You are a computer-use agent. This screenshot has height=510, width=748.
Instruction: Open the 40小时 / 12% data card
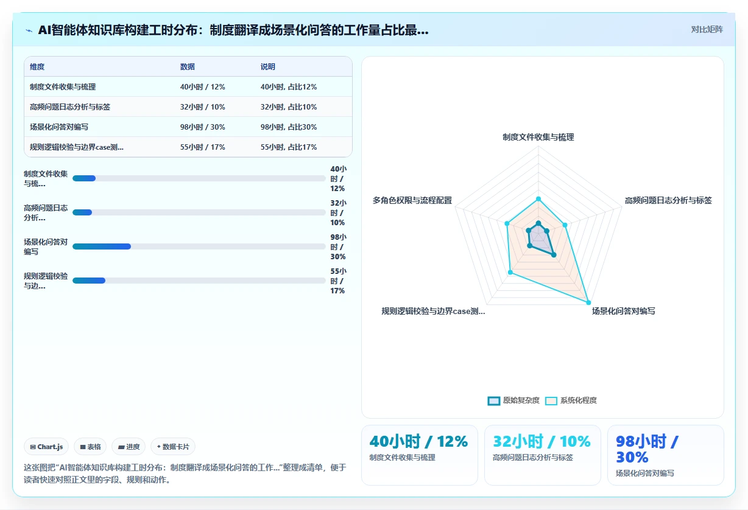[420, 455]
